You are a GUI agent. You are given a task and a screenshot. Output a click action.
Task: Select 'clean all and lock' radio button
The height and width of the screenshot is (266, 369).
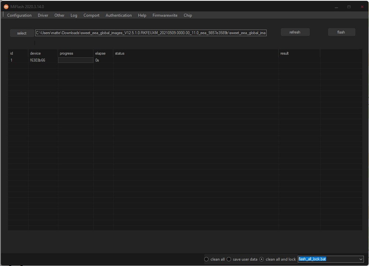[262, 259]
